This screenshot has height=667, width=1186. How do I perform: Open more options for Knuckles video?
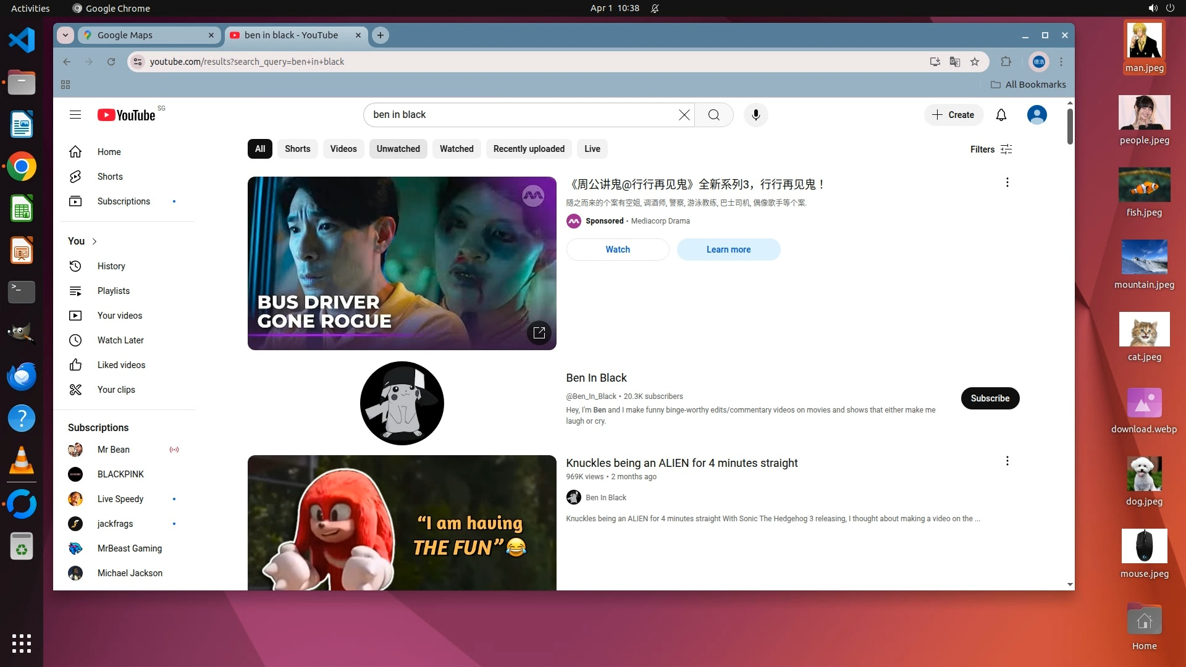point(1007,461)
